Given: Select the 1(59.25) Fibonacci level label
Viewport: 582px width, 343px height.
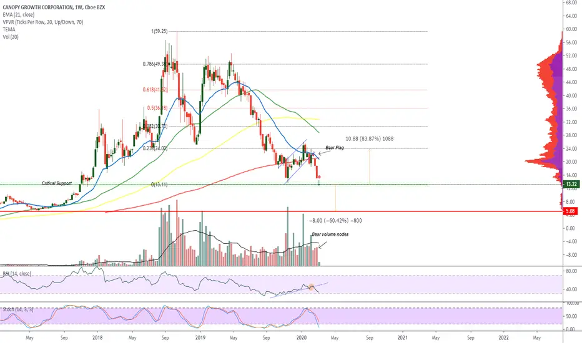Looking at the screenshot, I should [159, 32].
